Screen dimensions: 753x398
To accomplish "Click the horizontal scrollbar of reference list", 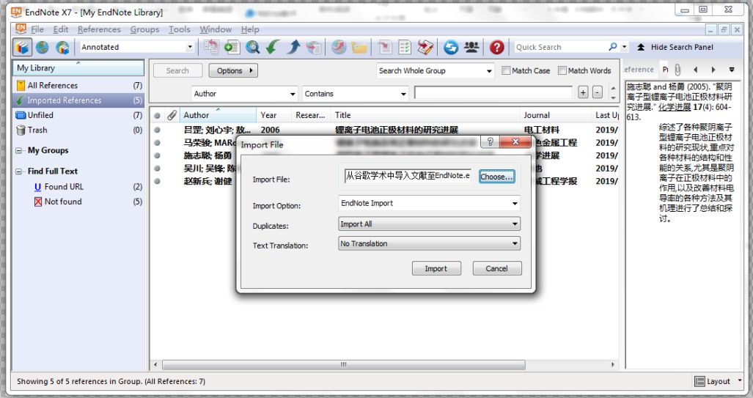I will pos(343,364).
